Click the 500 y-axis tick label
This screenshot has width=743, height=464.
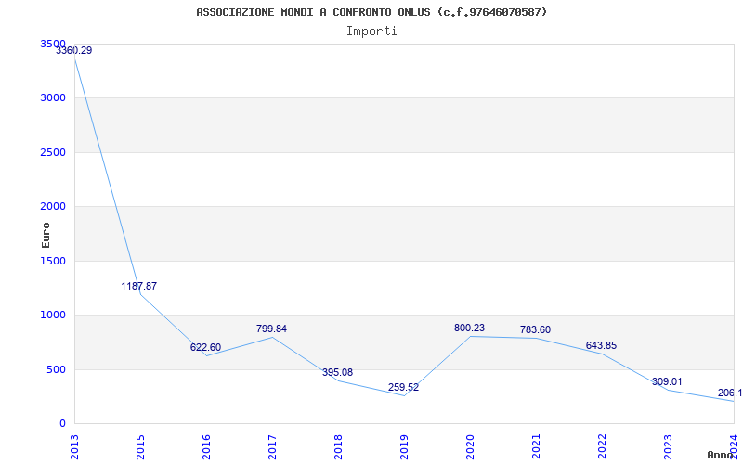[57, 369]
